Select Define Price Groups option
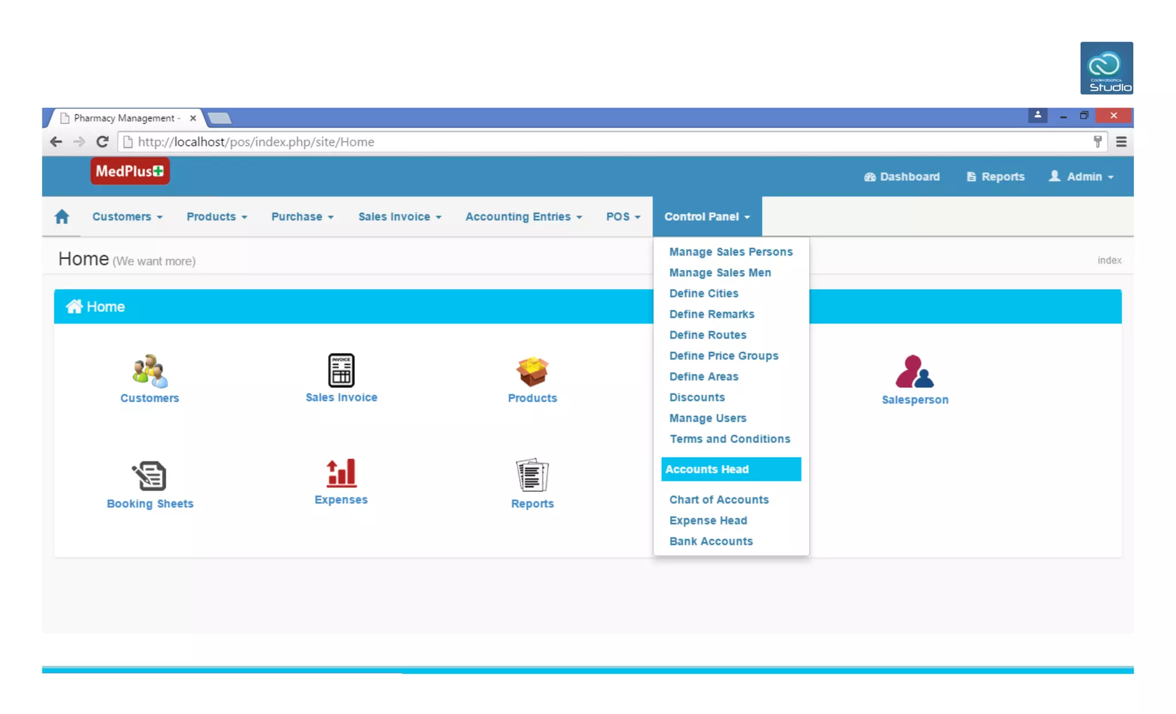Screen dimensions: 1176x714 coord(724,356)
